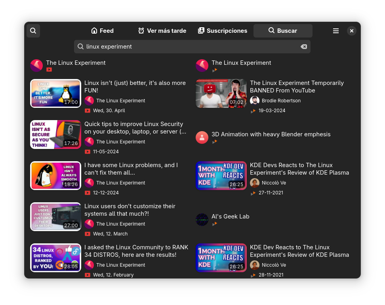Screen dimensions: 385x305
Task: Clear the 'linux experiment' search text
Action: (304, 47)
